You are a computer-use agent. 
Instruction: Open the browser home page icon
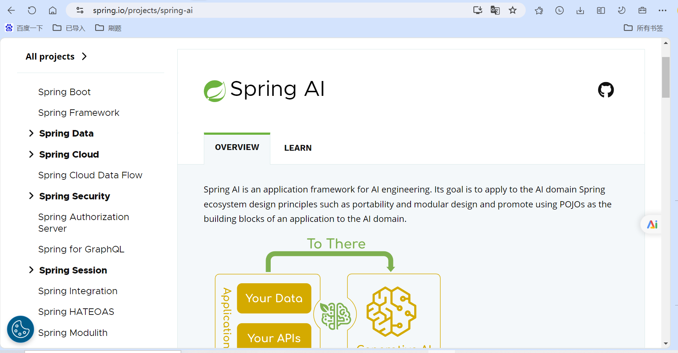(x=53, y=11)
